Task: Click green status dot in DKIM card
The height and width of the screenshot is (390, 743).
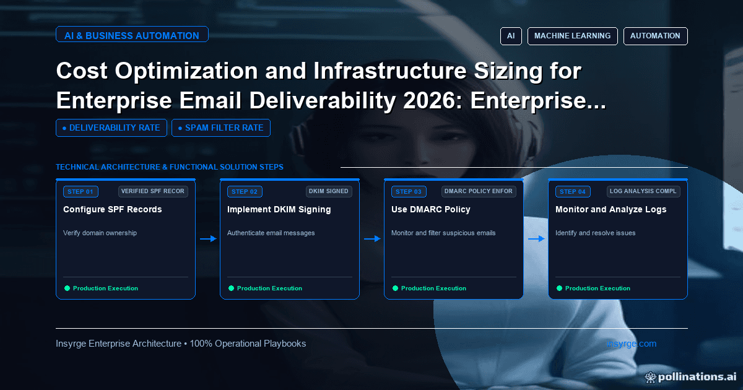Action: tap(231, 288)
